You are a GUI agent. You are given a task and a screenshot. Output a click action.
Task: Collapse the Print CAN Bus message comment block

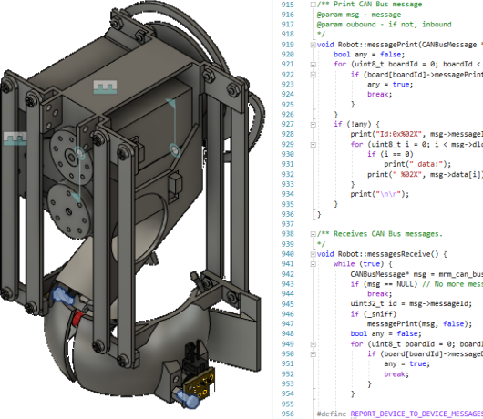pyautogui.click(x=313, y=5)
